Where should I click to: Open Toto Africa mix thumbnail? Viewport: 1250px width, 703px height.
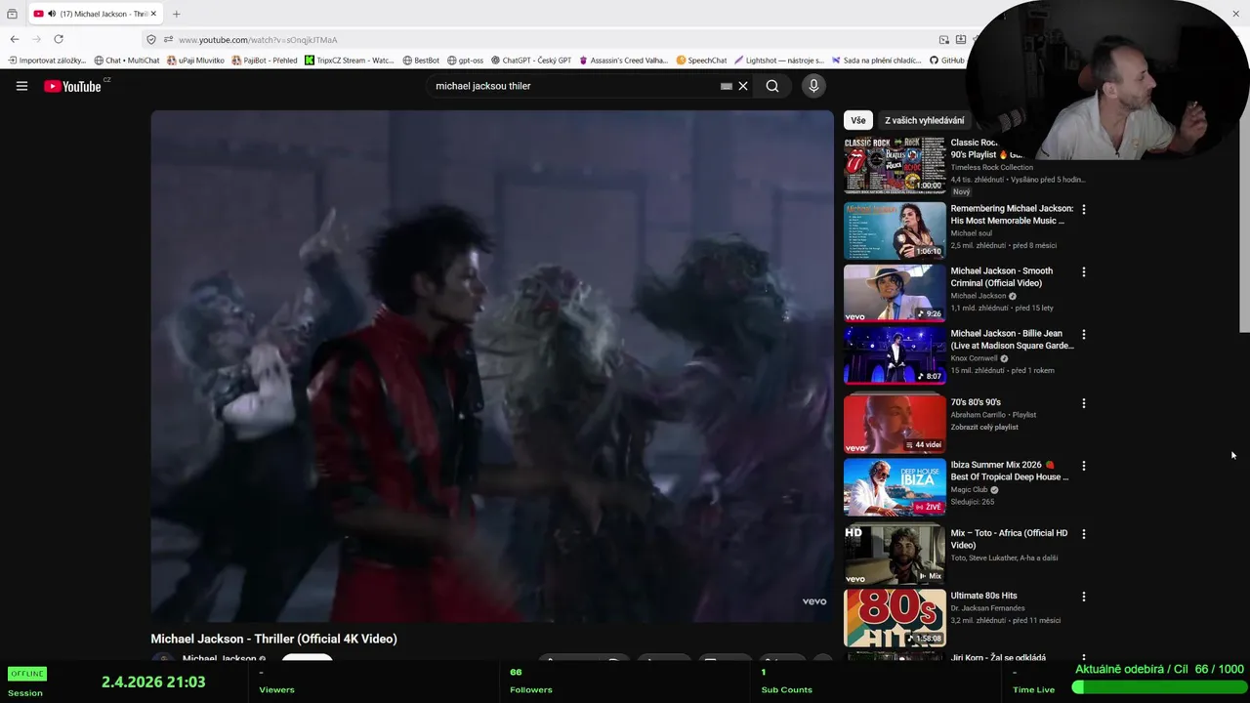pyautogui.click(x=895, y=555)
